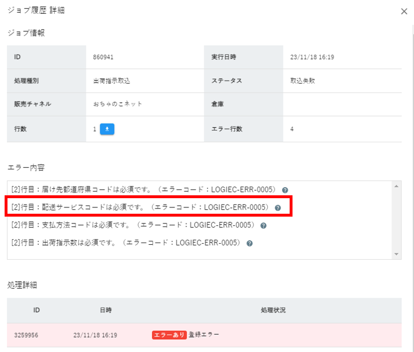414x352 pixels.
Task: Select processing detail row ID 3259956
Action: [x=26, y=334]
